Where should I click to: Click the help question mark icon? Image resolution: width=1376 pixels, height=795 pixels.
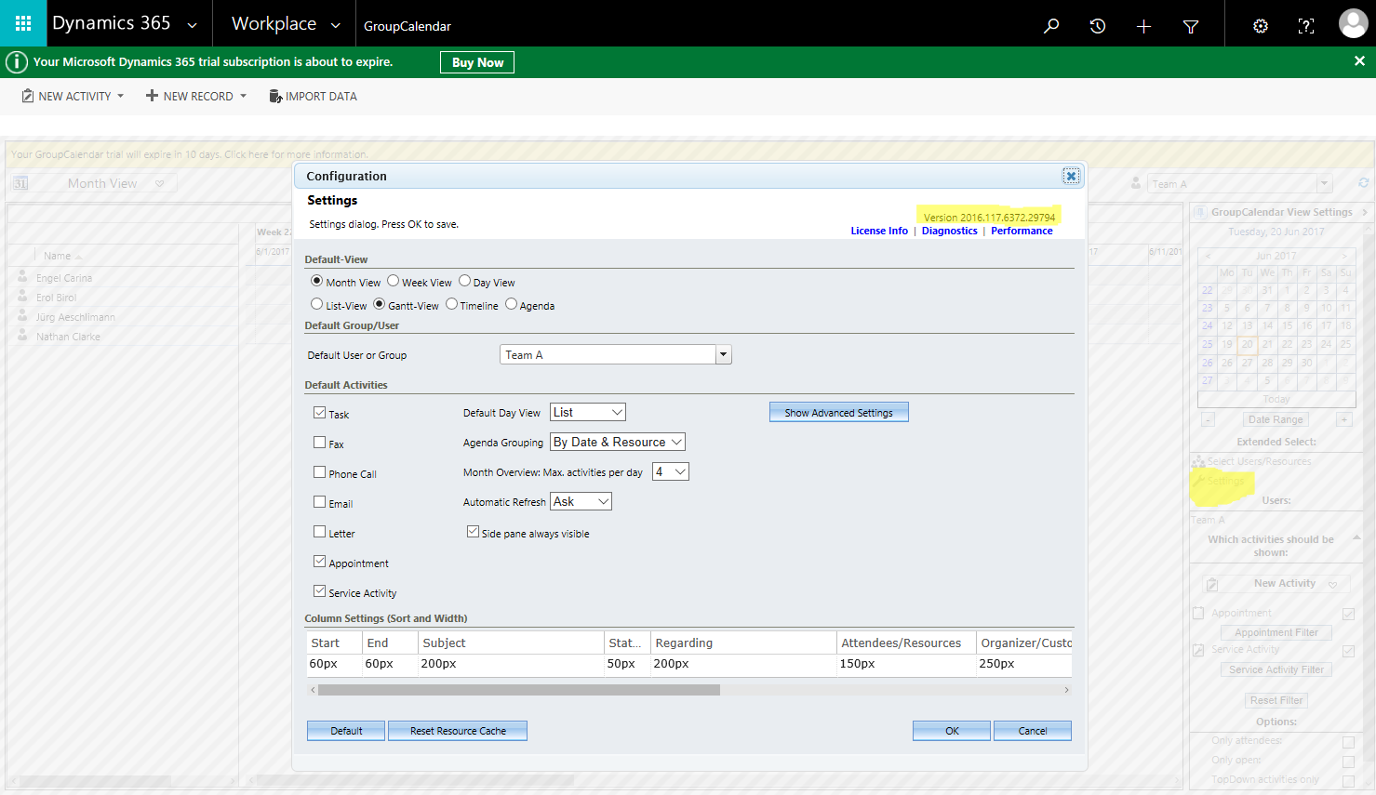click(1306, 26)
